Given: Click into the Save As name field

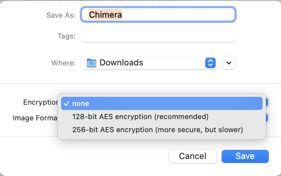Looking at the screenshot, I should 177,15.
